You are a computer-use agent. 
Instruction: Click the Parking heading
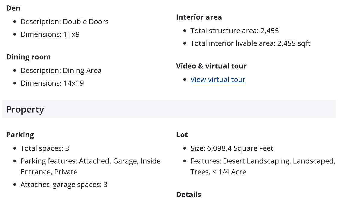coord(20,135)
